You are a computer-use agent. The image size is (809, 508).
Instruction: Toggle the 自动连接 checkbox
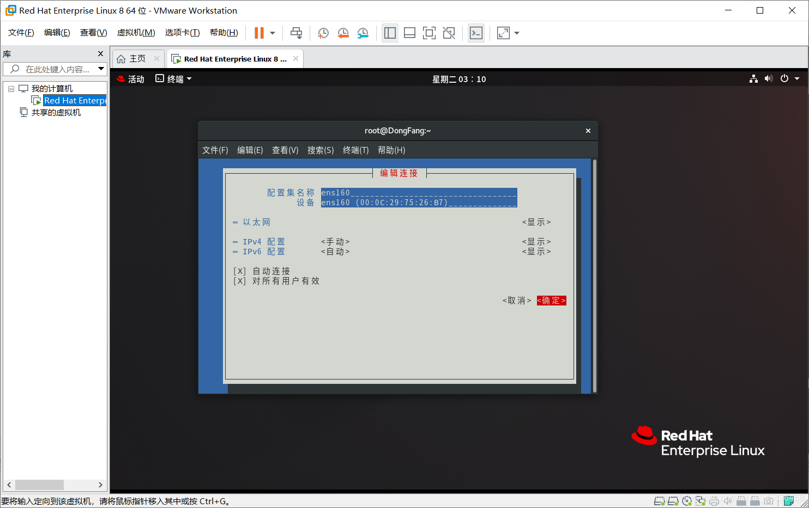[x=240, y=271]
